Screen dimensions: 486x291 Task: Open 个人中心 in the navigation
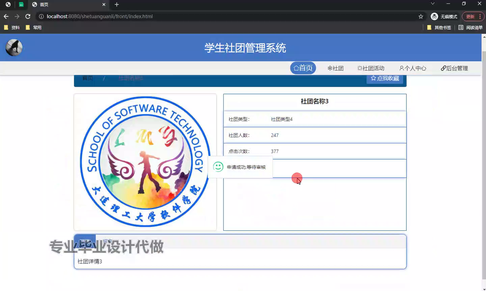pyautogui.click(x=413, y=68)
